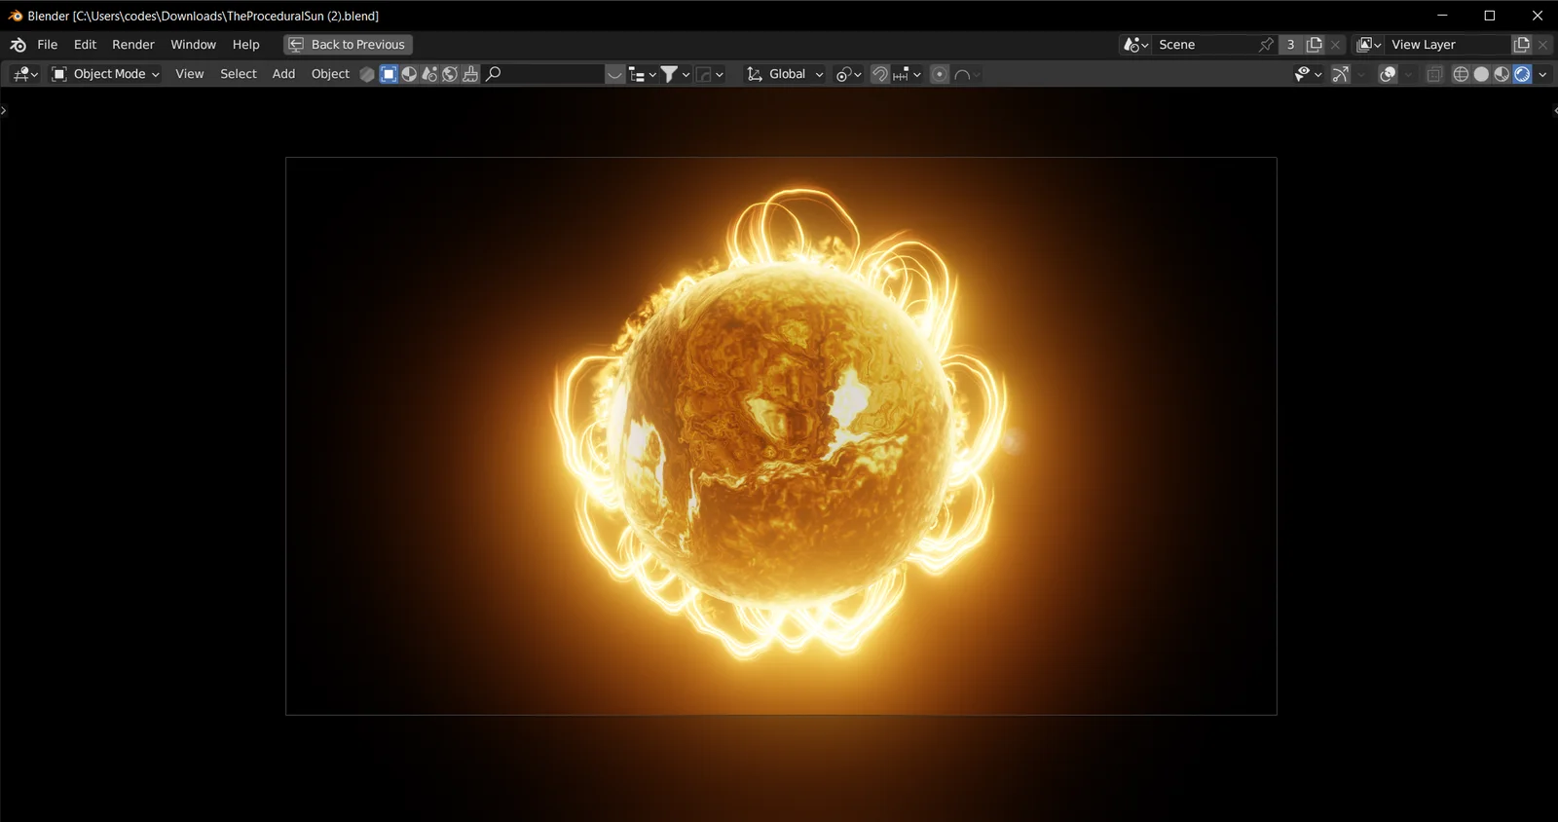The width and height of the screenshot is (1558, 822).
Task: Click the half-shaded sphere icon beside Object
Action: click(409, 74)
